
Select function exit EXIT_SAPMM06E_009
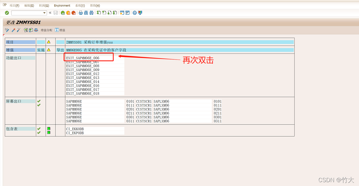(83, 70)
